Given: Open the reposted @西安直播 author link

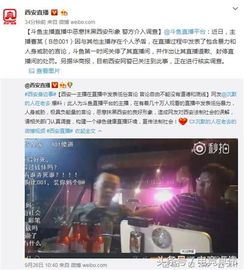Looking at the screenshot, I should coord(38,85).
